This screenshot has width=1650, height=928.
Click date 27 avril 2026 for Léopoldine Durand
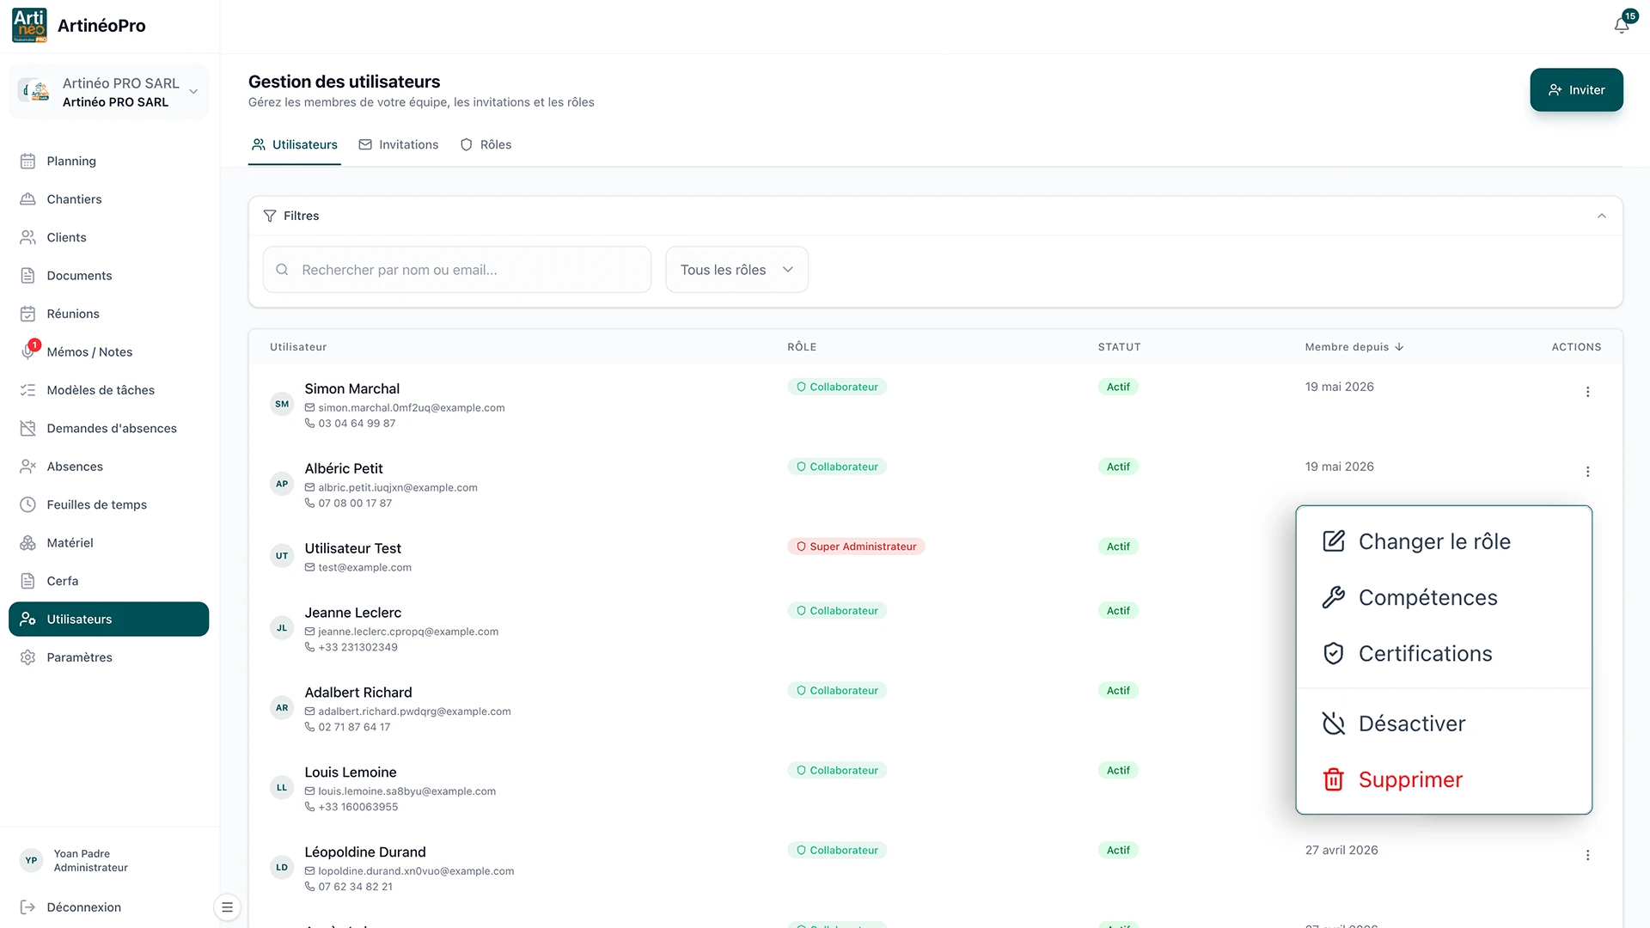tap(1341, 851)
